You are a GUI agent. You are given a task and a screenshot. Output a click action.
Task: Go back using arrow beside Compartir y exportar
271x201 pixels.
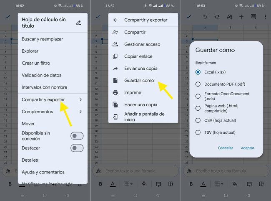click(115, 20)
